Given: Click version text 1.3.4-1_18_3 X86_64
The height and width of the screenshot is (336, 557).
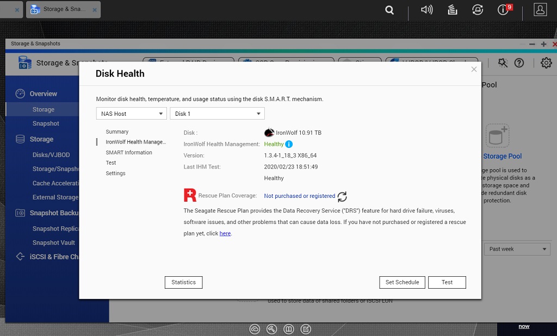Looking at the screenshot, I should point(290,155).
